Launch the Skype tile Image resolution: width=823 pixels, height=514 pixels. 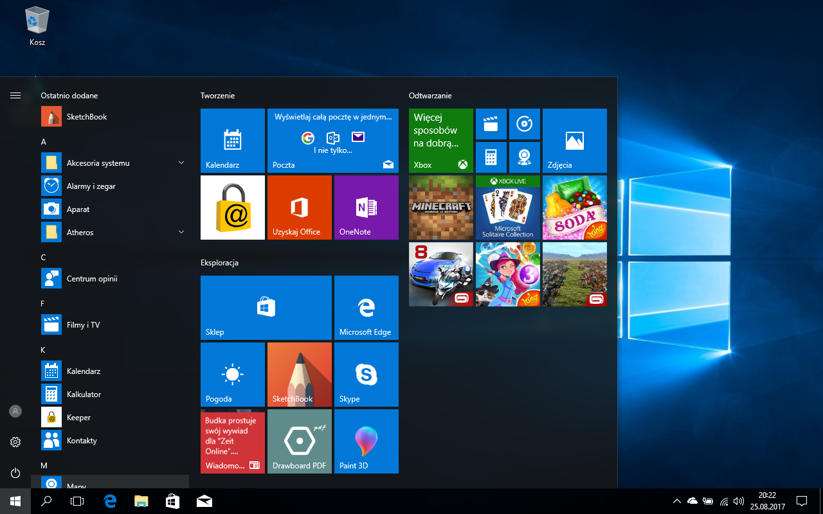coord(366,375)
